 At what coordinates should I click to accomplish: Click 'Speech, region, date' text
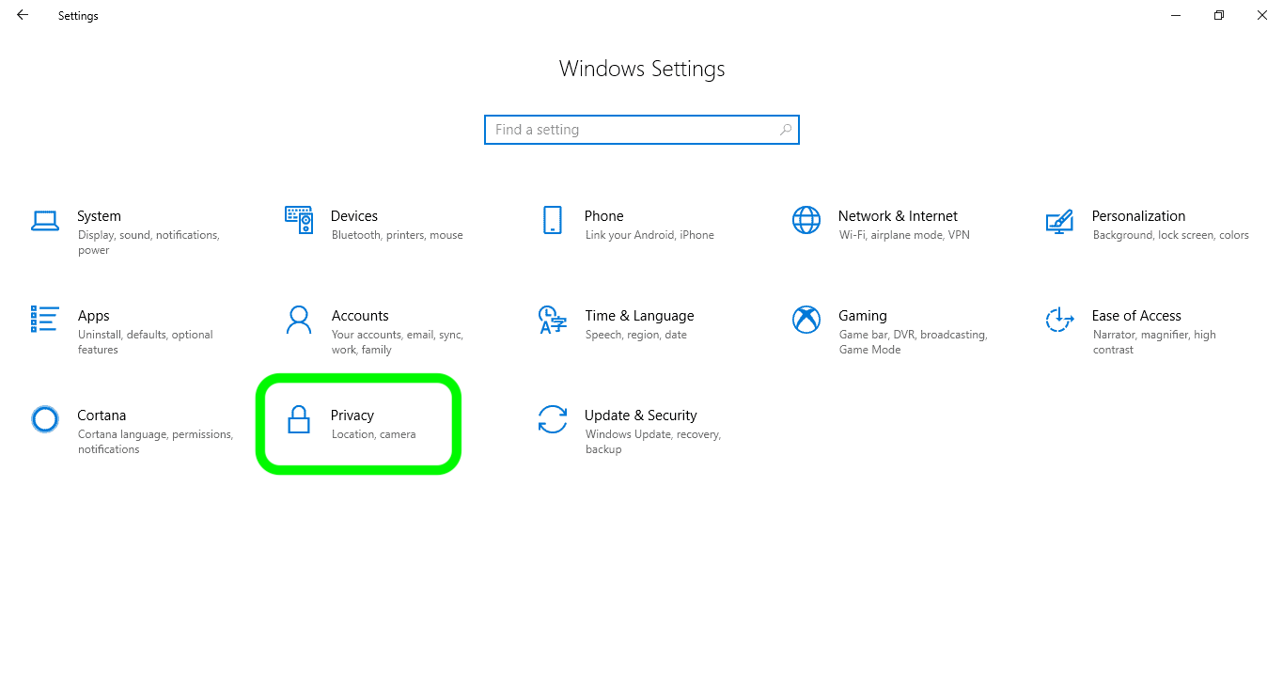coord(635,335)
